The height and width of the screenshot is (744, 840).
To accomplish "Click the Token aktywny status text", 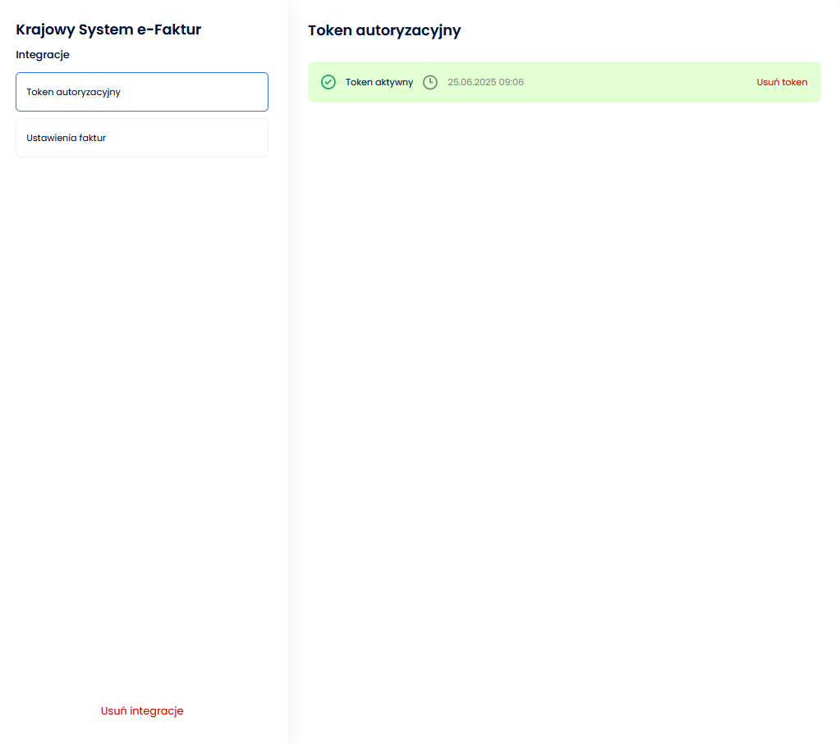I will (379, 82).
